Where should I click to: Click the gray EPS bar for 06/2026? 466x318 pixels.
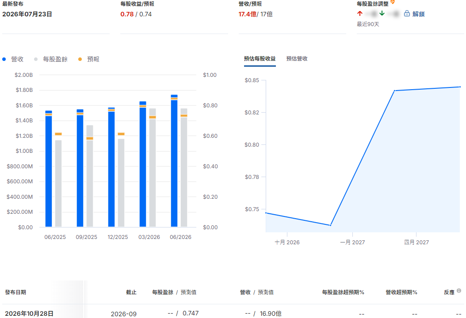[184, 167]
